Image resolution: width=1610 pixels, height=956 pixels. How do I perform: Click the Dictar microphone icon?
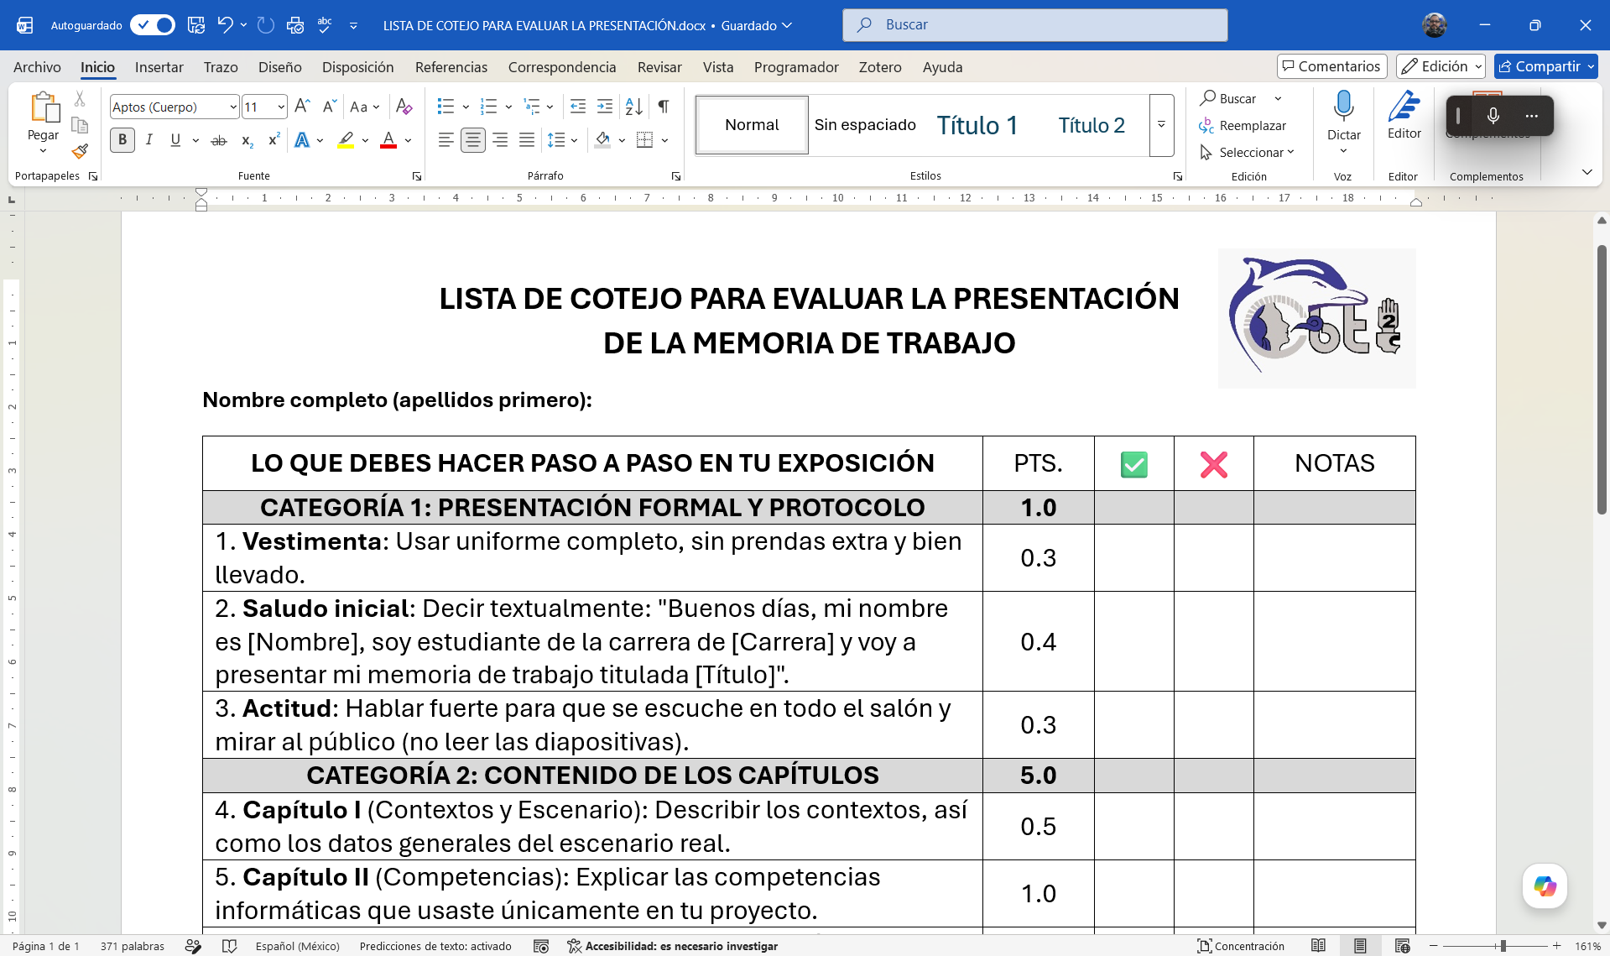1343,107
